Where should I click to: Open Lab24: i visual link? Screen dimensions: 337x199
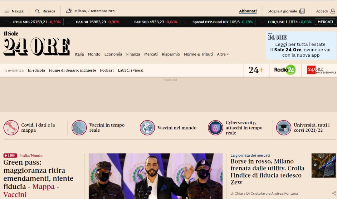[x=130, y=70]
